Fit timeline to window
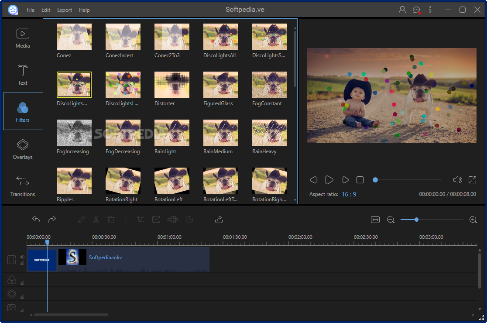487x323 pixels. pos(375,220)
